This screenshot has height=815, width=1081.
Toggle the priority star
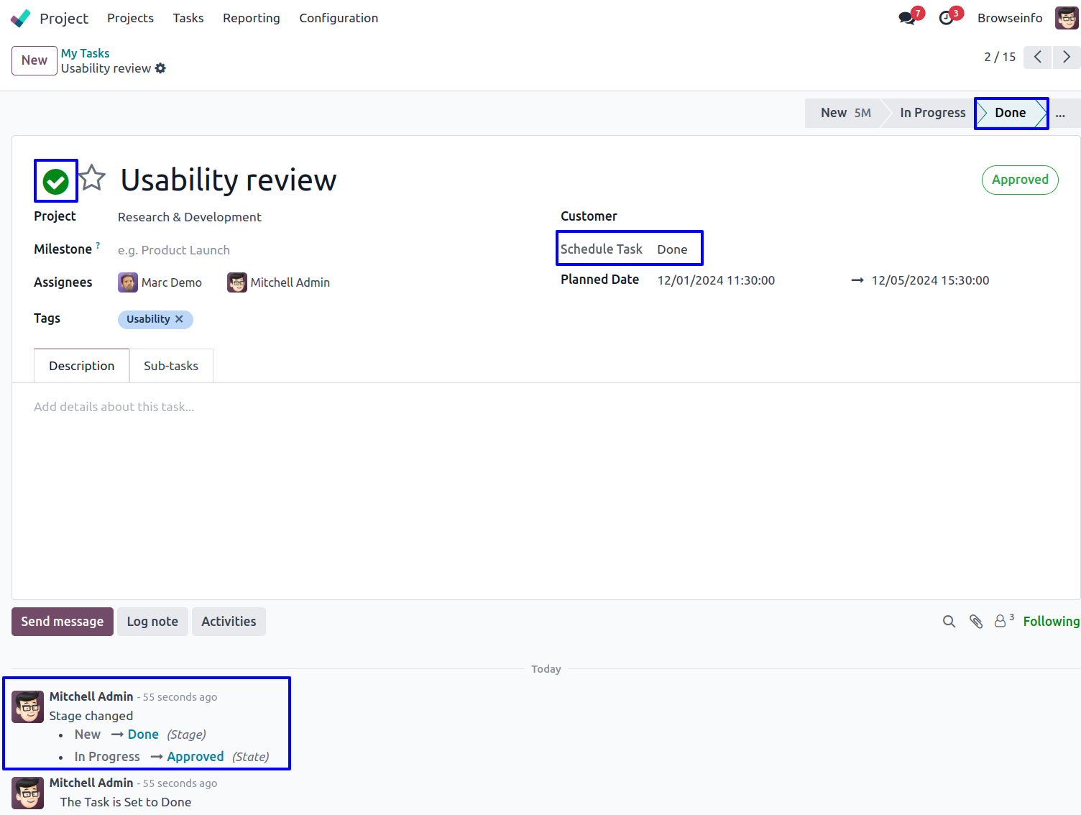(92, 178)
